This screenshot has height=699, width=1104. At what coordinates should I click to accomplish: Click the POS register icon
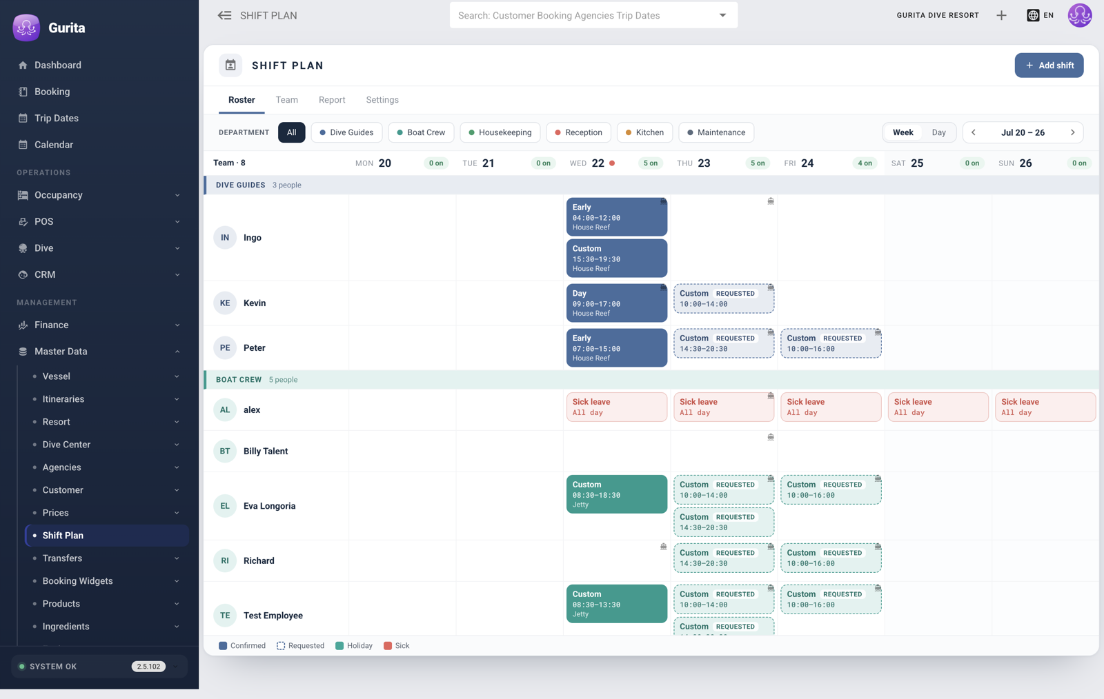point(23,222)
